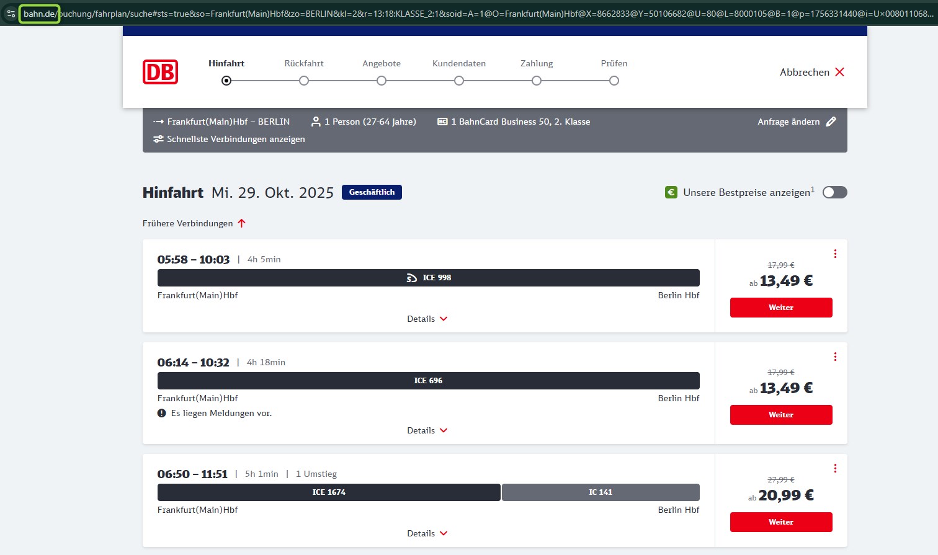This screenshot has height=555, width=938.
Task: Open three-dot menu for 05:58 connection
Action: tap(835, 254)
